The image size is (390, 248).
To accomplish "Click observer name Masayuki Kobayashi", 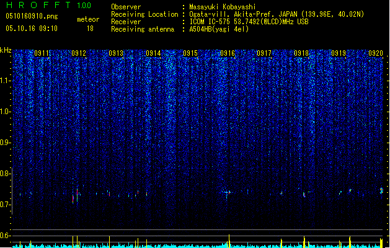I will (223, 7).
